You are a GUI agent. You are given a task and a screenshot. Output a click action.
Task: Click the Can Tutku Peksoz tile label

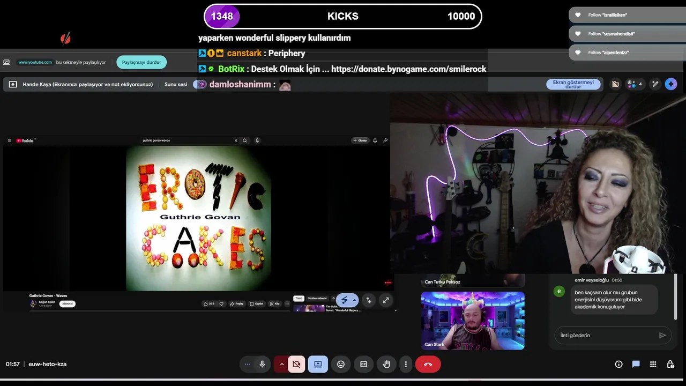coord(442,282)
